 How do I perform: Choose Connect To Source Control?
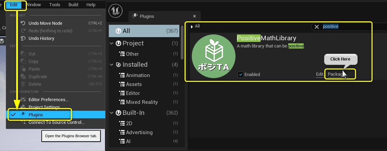(x=55, y=122)
